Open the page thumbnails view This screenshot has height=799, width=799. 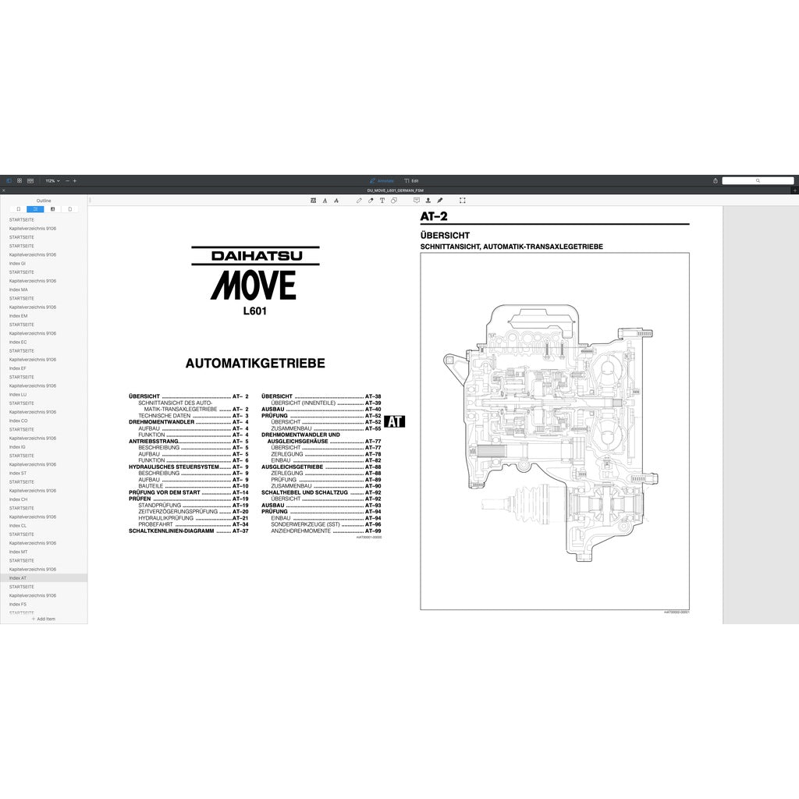tap(20, 180)
